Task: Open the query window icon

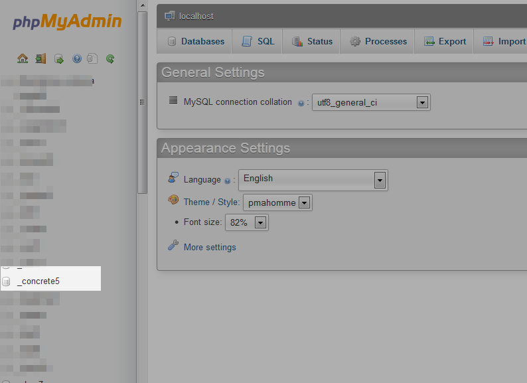Action: point(59,58)
